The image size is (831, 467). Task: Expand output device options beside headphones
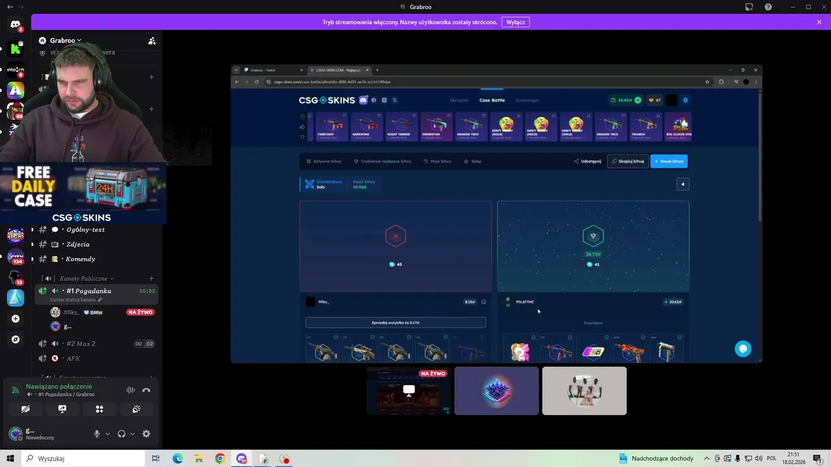coord(132,434)
